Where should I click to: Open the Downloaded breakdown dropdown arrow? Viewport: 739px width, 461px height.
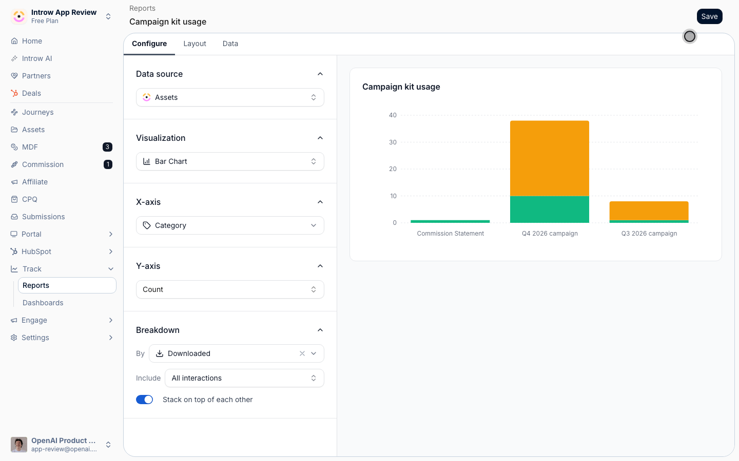[x=314, y=353]
